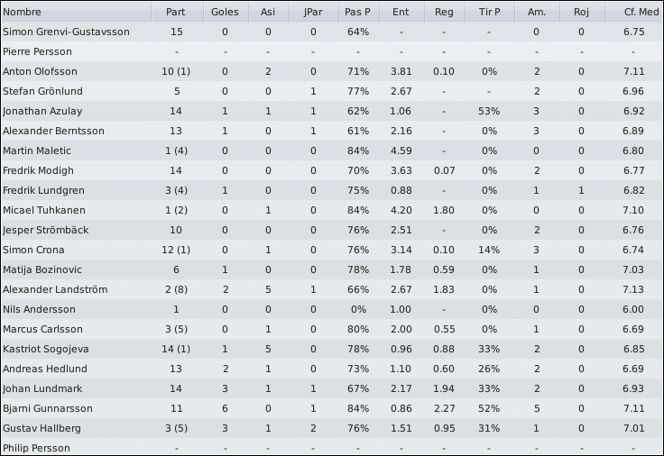
Task: Open Bjarni Gunnarsson player row
Action: pos(332,408)
